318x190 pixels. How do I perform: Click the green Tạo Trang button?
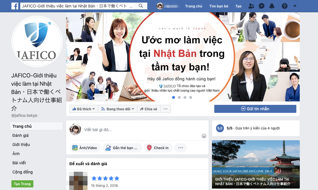22,184
